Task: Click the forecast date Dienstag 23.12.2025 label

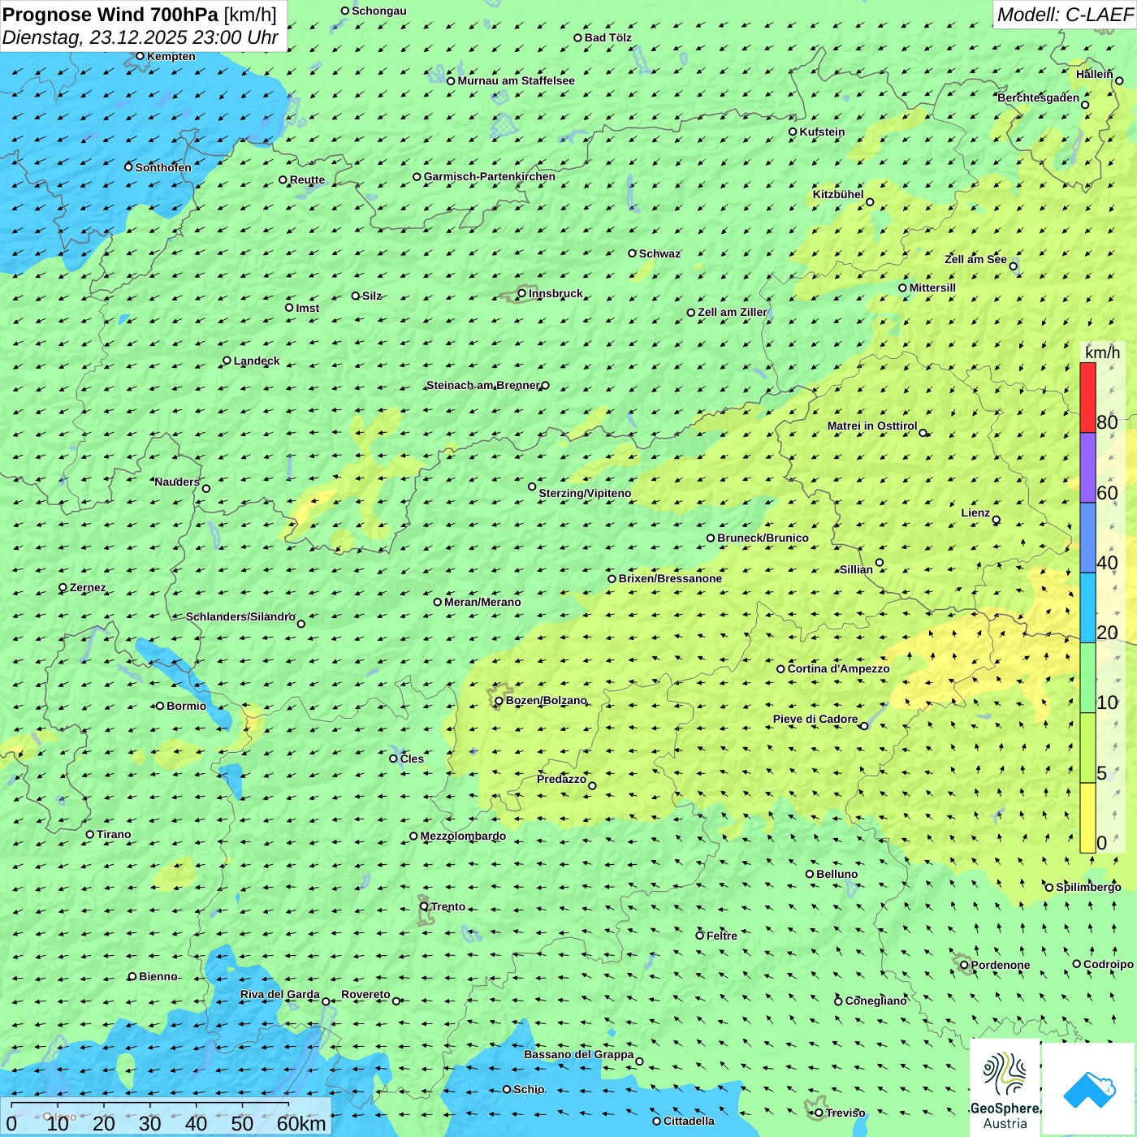Action: (x=140, y=37)
